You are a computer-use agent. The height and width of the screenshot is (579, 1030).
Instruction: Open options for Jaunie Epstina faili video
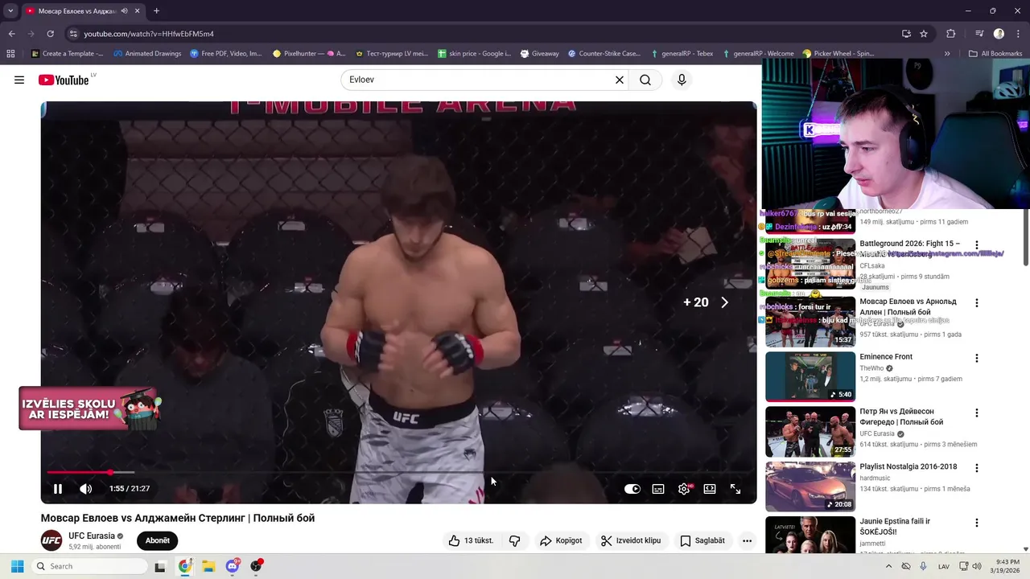(x=977, y=522)
